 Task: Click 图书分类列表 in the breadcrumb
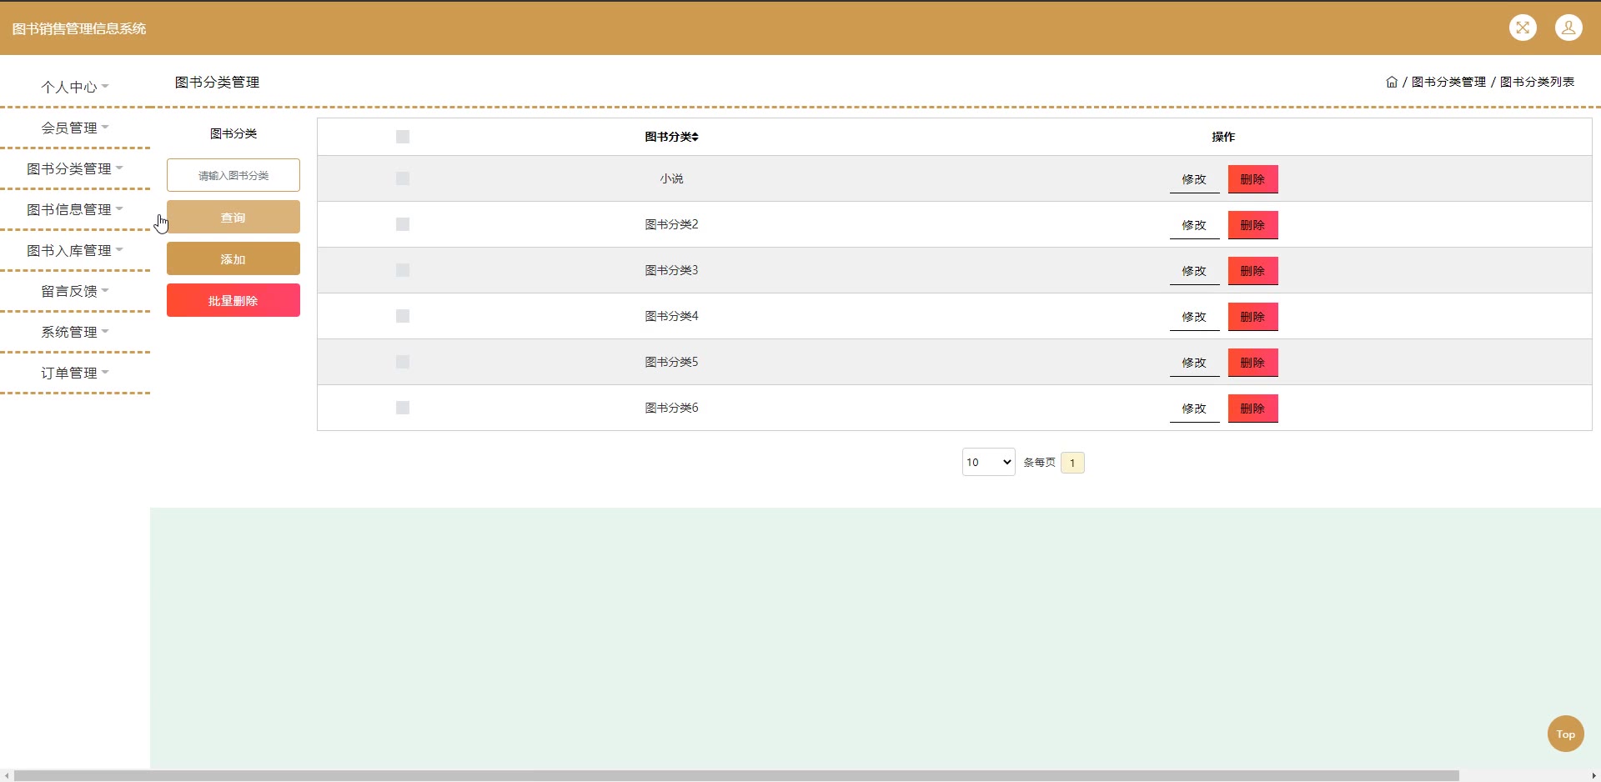[1537, 82]
